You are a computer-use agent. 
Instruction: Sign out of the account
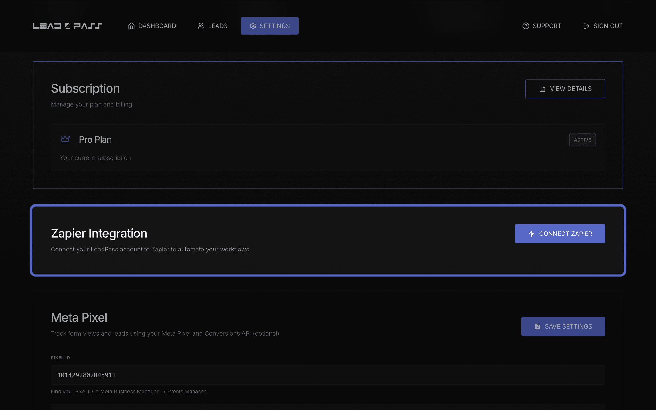pos(603,26)
